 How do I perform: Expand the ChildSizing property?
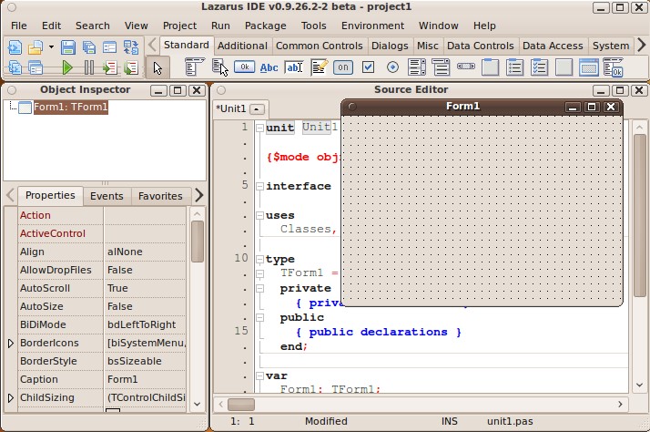pos(11,398)
